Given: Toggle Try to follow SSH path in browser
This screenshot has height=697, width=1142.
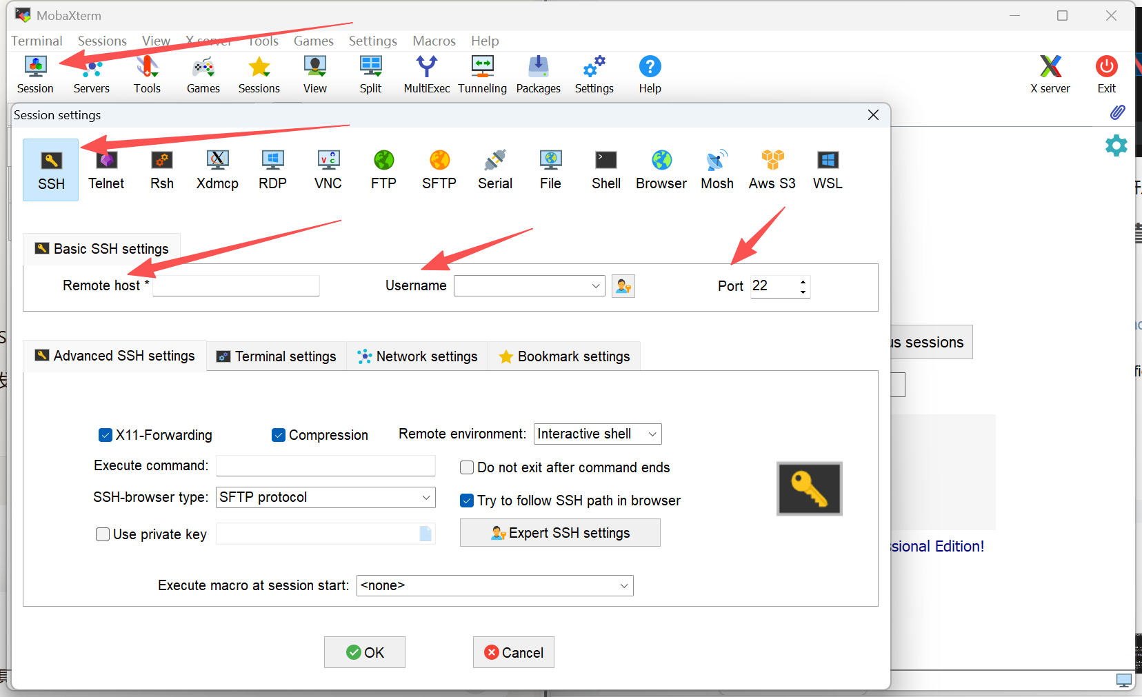Looking at the screenshot, I should tap(467, 501).
